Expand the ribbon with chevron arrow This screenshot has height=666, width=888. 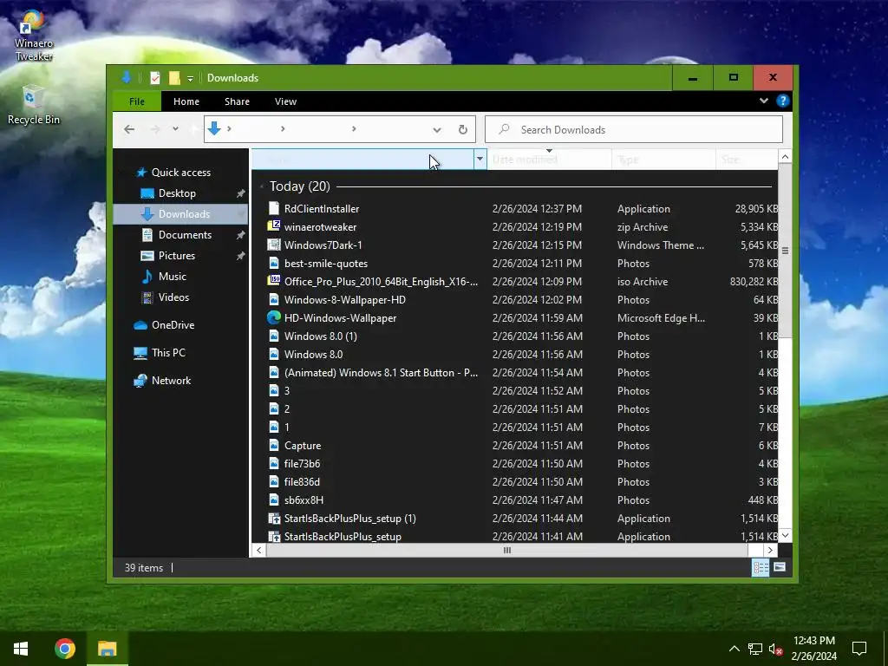pos(763,101)
